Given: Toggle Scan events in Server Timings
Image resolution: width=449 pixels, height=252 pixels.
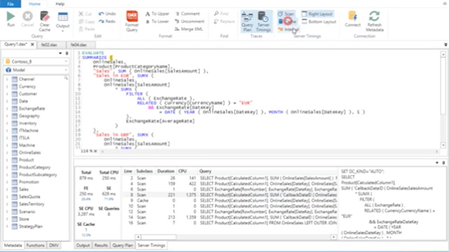Looking at the screenshot, I should pyautogui.click(x=286, y=14).
